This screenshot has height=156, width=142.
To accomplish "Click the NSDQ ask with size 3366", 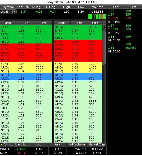I will [x=78, y=101].
